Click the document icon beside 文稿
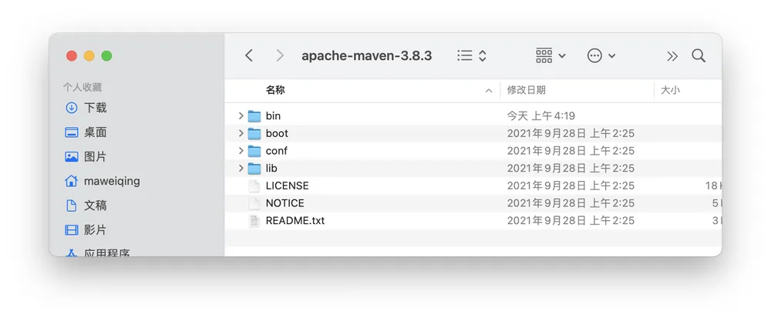Screen dimensions: 771x321 coord(72,206)
